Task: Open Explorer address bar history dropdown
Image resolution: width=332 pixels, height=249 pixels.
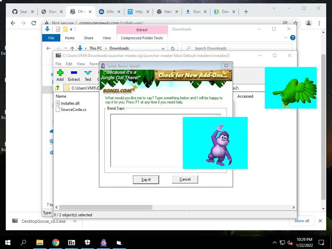Action: [163, 49]
